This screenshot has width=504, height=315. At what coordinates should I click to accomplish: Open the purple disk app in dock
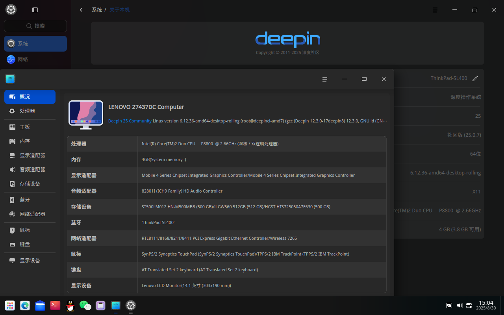(x=100, y=306)
